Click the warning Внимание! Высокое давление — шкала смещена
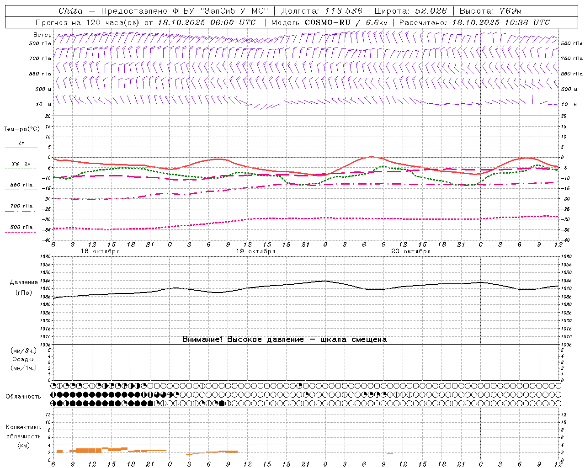 click(x=285, y=340)
